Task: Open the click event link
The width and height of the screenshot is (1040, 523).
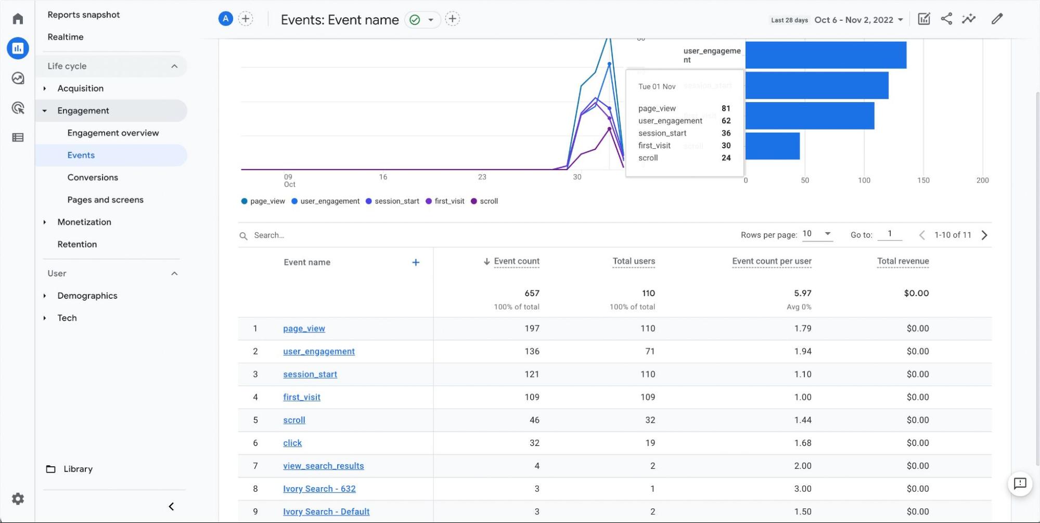Action: [x=292, y=443]
